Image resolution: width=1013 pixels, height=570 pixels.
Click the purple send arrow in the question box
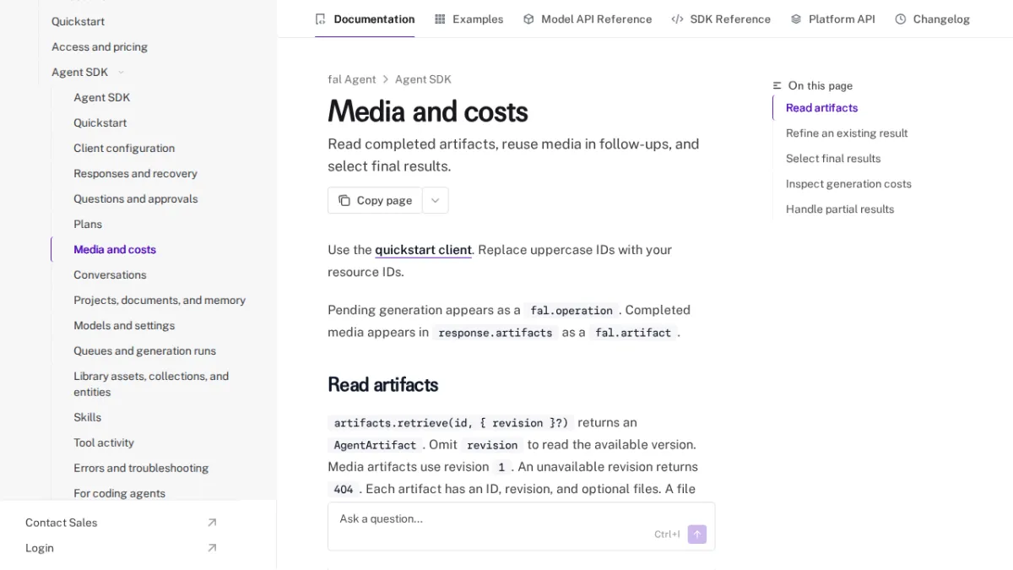(697, 534)
